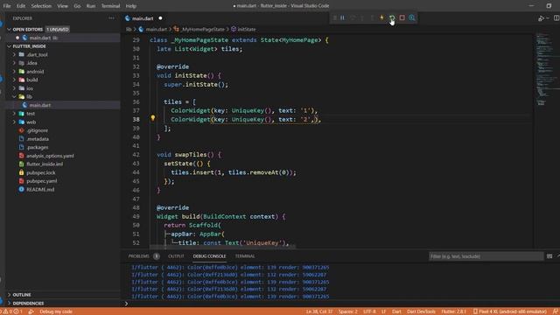Open main.dart under the lib folder

click(x=40, y=105)
